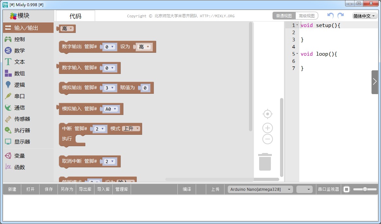
Task: Open the 执行器 actuator icon category
Action: click(8, 130)
